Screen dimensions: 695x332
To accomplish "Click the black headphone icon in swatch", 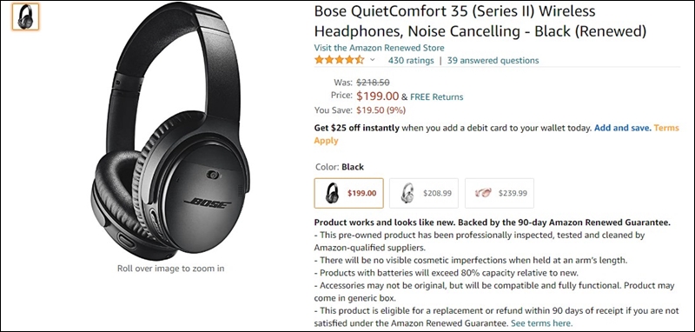I will (332, 193).
